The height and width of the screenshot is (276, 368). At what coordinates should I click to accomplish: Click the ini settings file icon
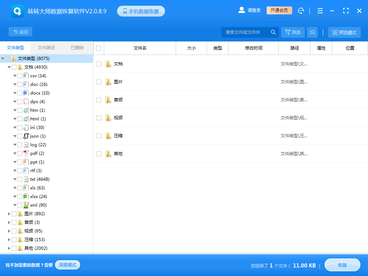coord(26,128)
